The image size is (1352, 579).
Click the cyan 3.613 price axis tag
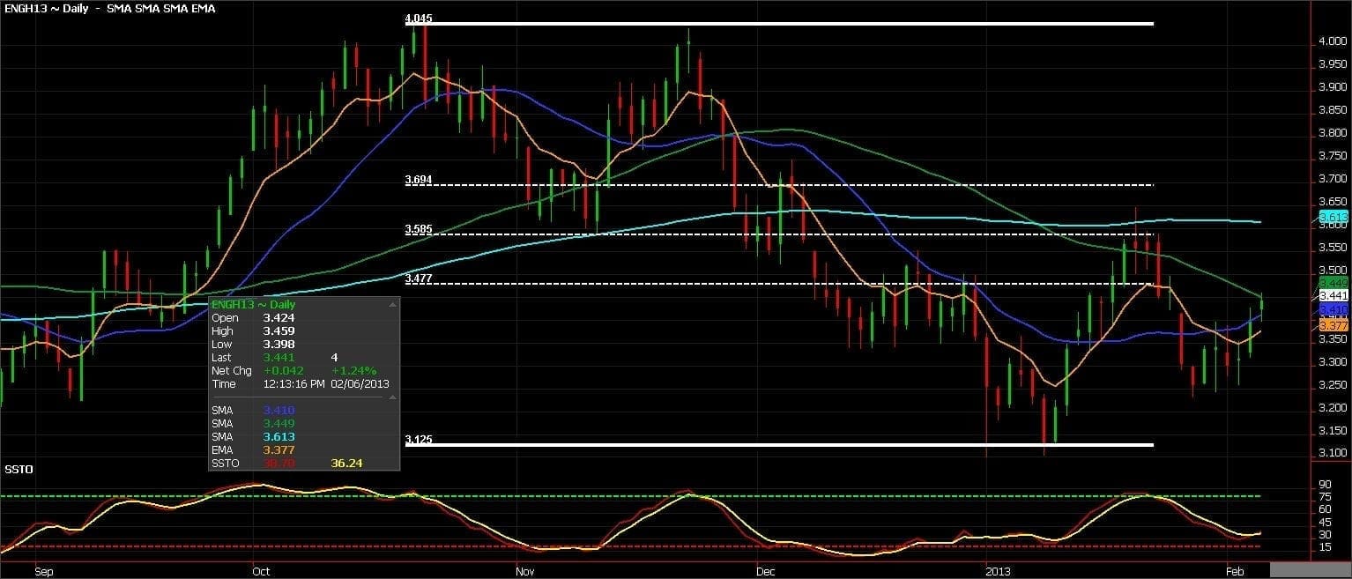click(x=1332, y=217)
